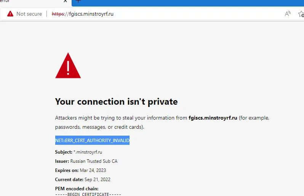Click "Your connection isn't private" heading
The width and height of the screenshot is (304, 196).
point(116,102)
